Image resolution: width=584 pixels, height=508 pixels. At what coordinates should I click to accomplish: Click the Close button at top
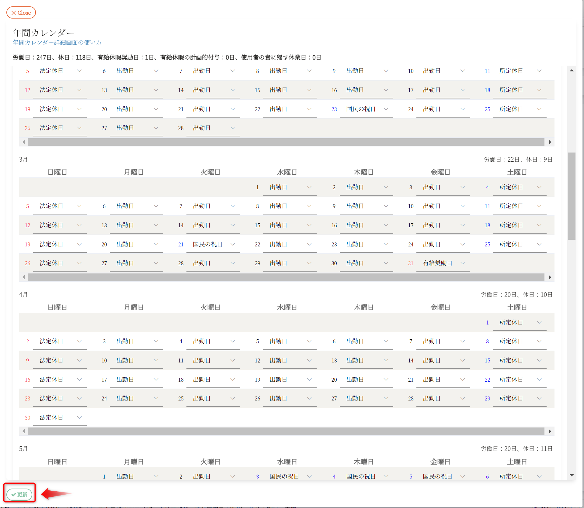pyautogui.click(x=21, y=13)
